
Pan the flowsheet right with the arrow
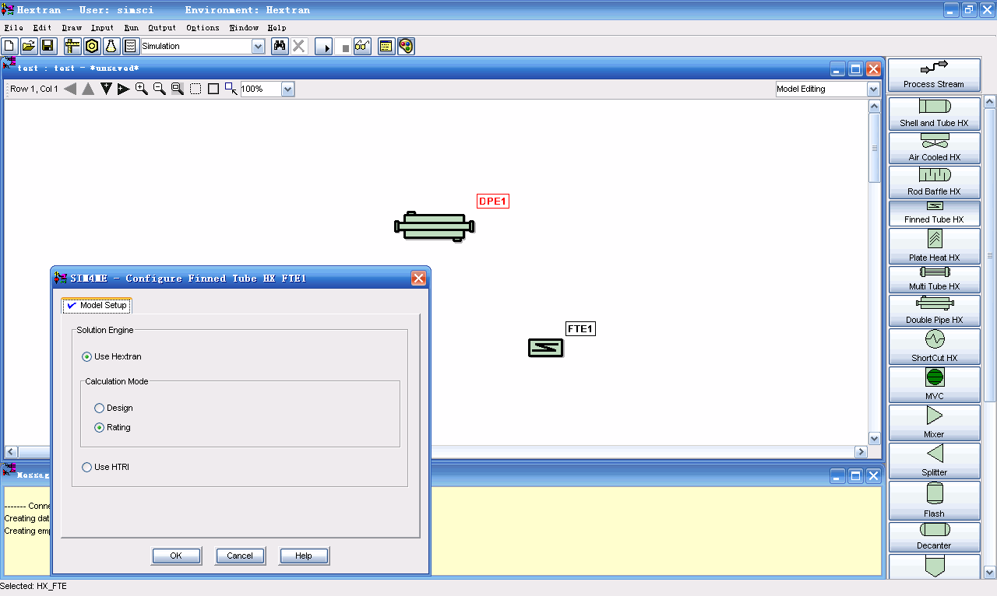123,89
